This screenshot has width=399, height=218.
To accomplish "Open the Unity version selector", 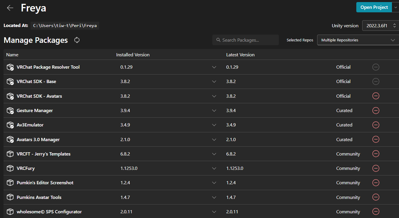I will 380,26.
